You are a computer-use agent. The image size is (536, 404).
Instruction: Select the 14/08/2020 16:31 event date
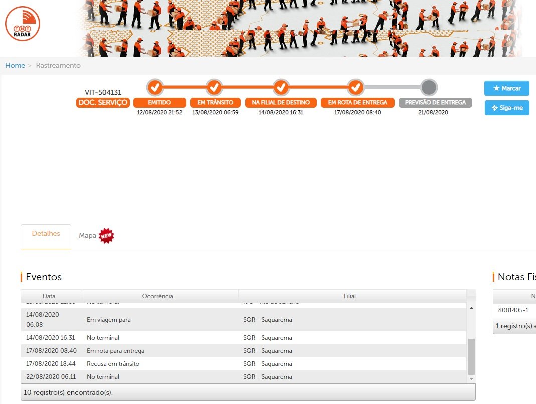[x=51, y=338]
